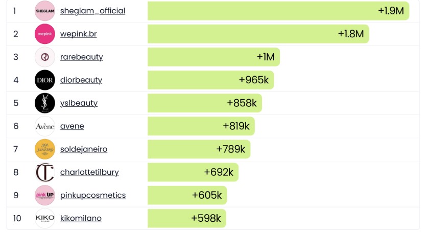Click the Rare Beauty logo icon
Image resolution: width=429 pixels, height=232 pixels.
click(44, 57)
